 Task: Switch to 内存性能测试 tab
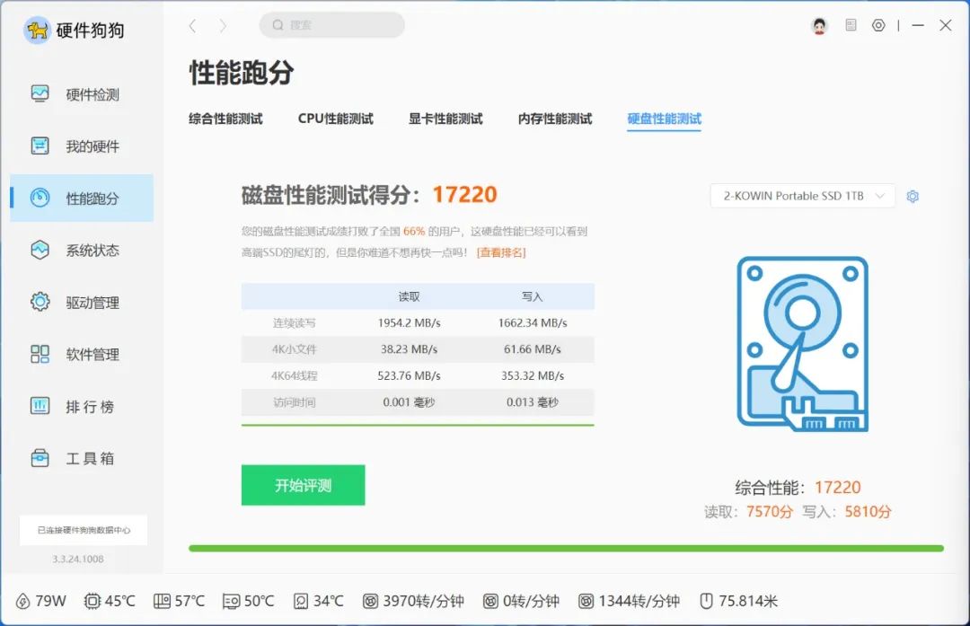555,119
